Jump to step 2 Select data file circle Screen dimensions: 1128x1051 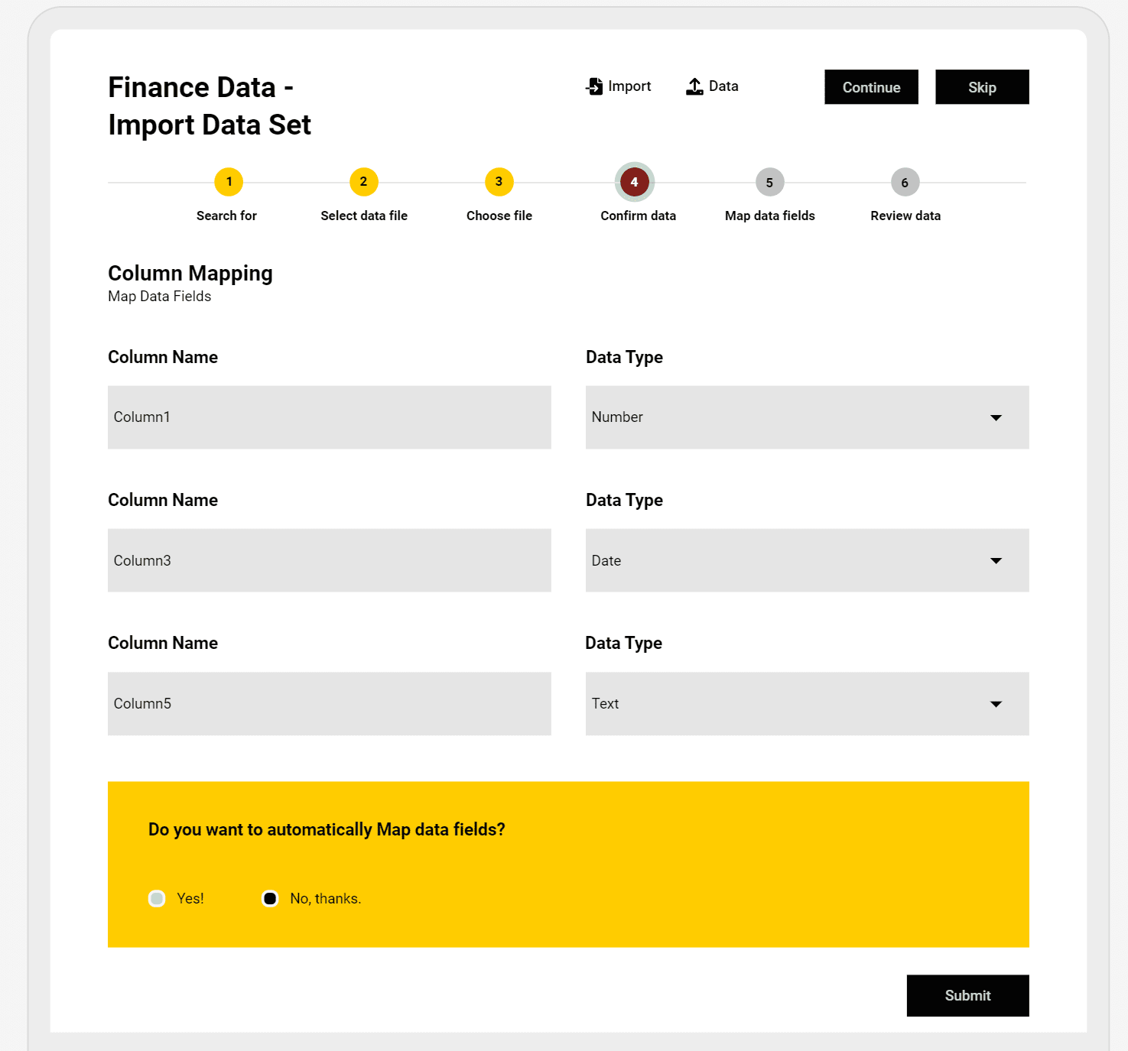364,182
